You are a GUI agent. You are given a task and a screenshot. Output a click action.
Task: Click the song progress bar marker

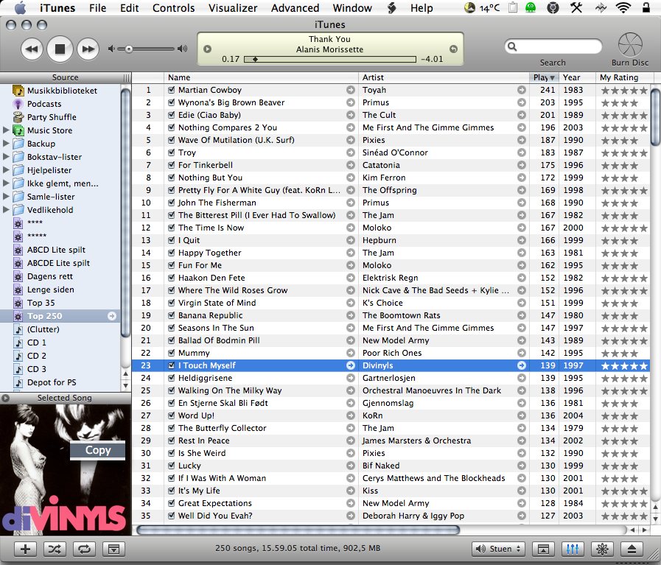tap(255, 60)
